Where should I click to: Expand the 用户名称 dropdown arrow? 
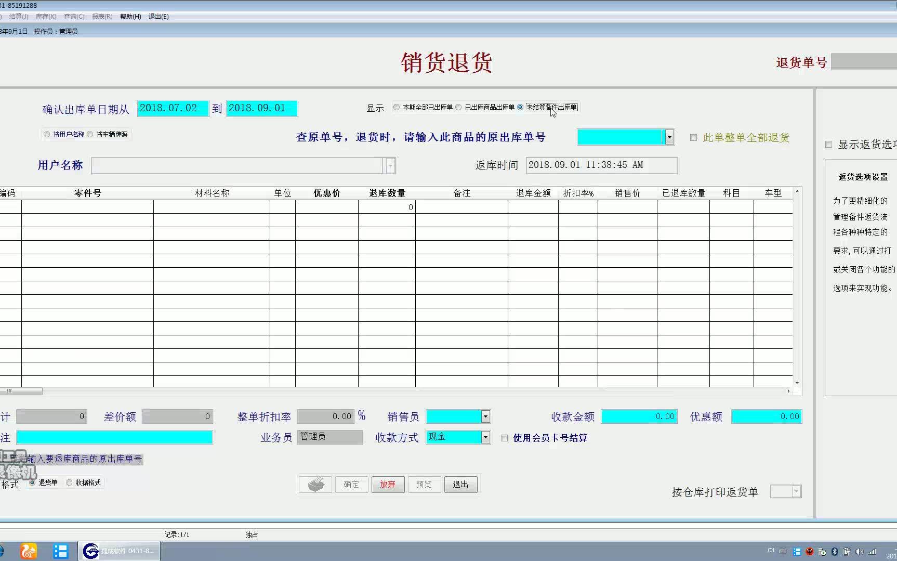tap(390, 166)
